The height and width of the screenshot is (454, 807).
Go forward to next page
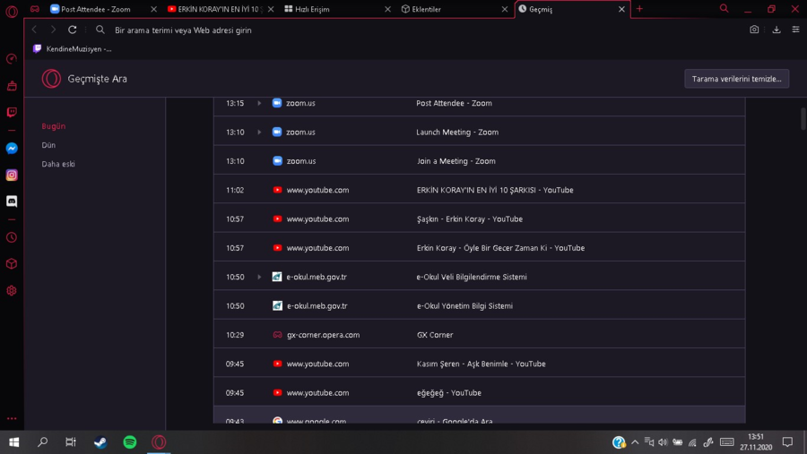(53, 30)
